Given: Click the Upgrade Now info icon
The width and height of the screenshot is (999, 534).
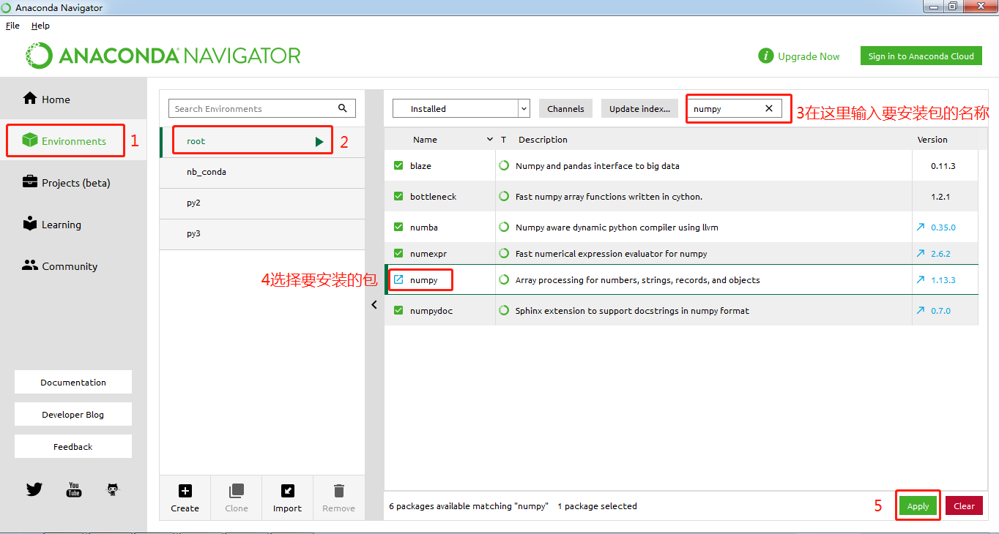Looking at the screenshot, I should coord(766,56).
